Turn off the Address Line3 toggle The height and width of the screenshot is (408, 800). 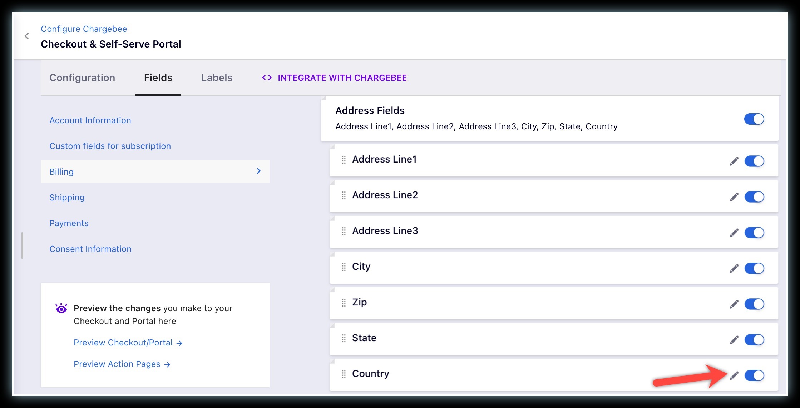pyautogui.click(x=754, y=233)
